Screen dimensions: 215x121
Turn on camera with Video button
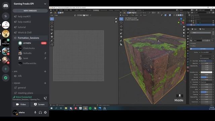coord(21,105)
